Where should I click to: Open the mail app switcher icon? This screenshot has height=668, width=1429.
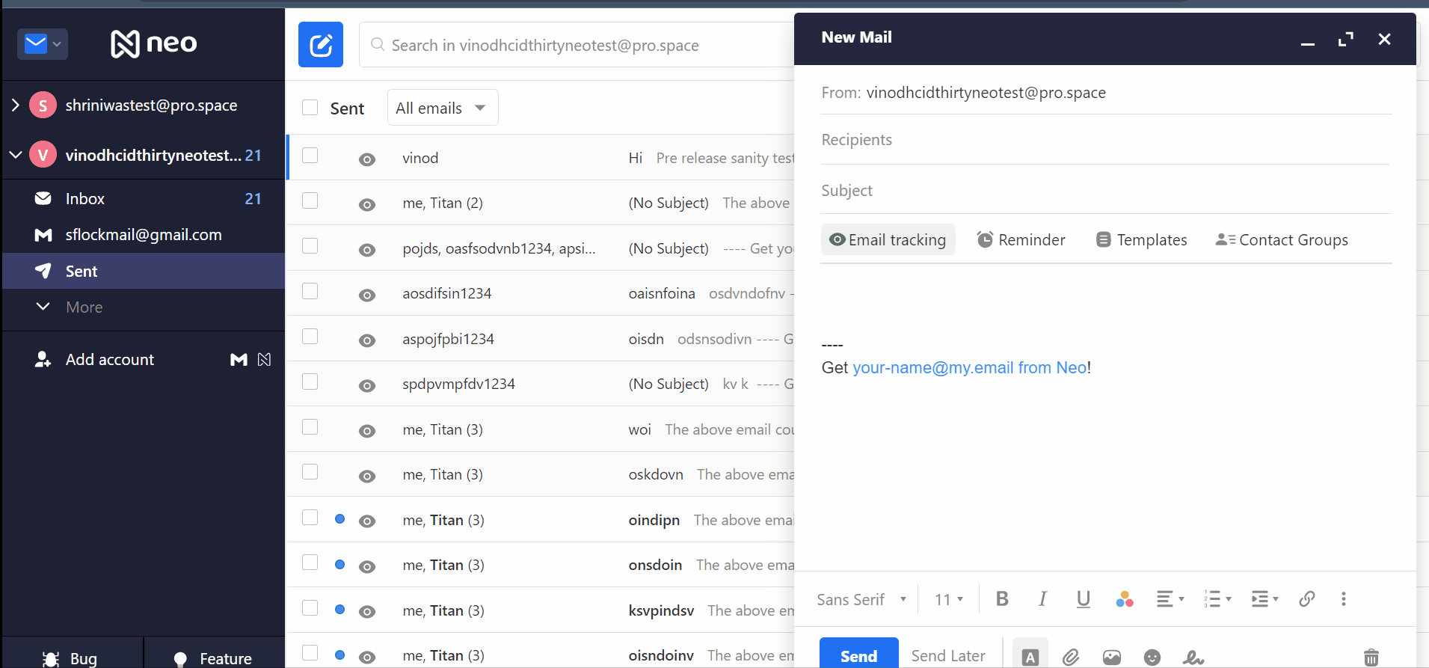pyautogui.click(x=43, y=44)
